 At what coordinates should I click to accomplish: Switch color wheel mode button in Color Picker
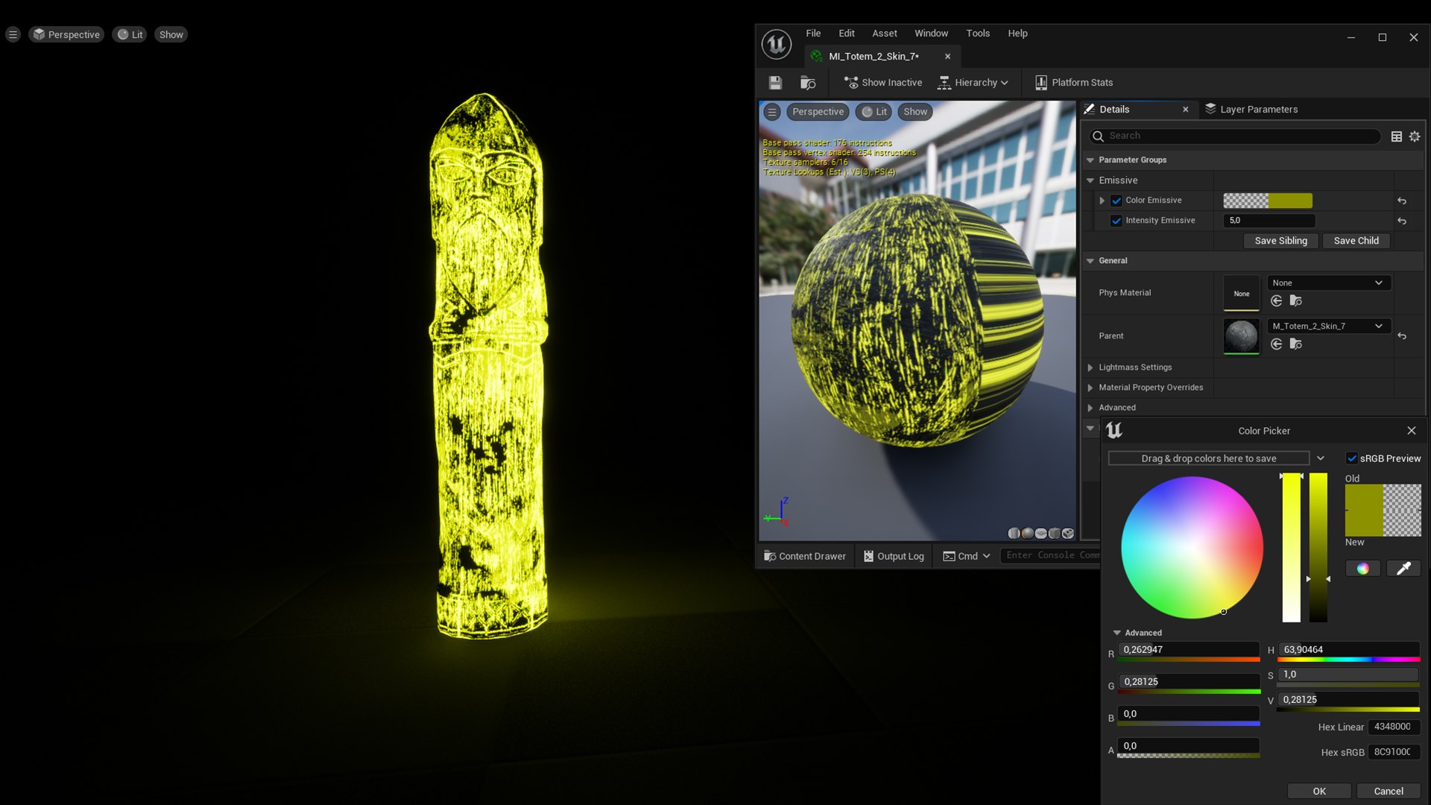(1362, 569)
